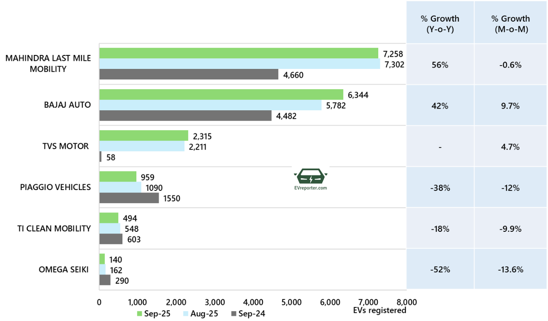Viewport: 548px width, 321px height.
Task: Click the 162 data label
Action: tap(116, 270)
